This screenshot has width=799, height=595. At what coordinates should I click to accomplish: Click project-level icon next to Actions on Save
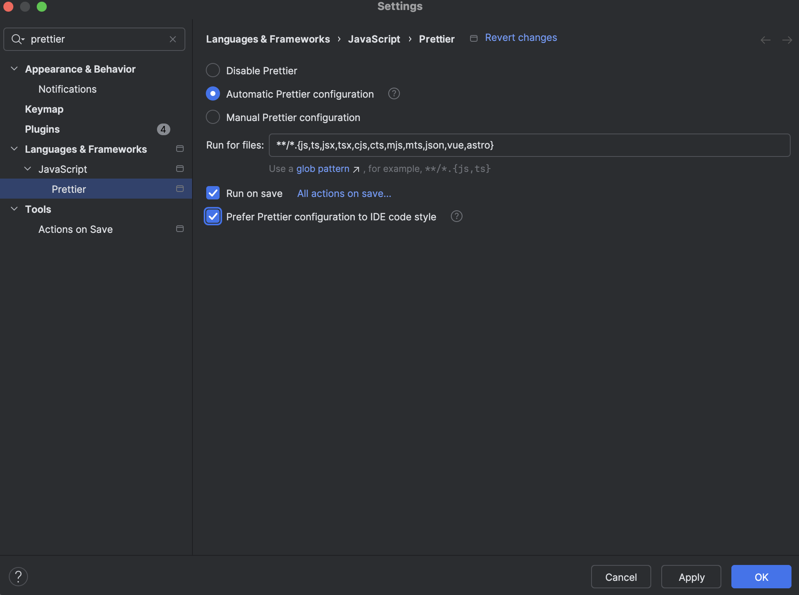(x=180, y=229)
